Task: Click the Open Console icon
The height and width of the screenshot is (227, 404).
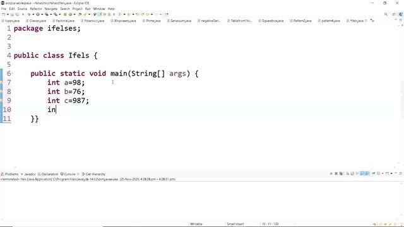Action: (387, 174)
